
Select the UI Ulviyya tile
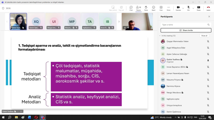pos(54,22)
